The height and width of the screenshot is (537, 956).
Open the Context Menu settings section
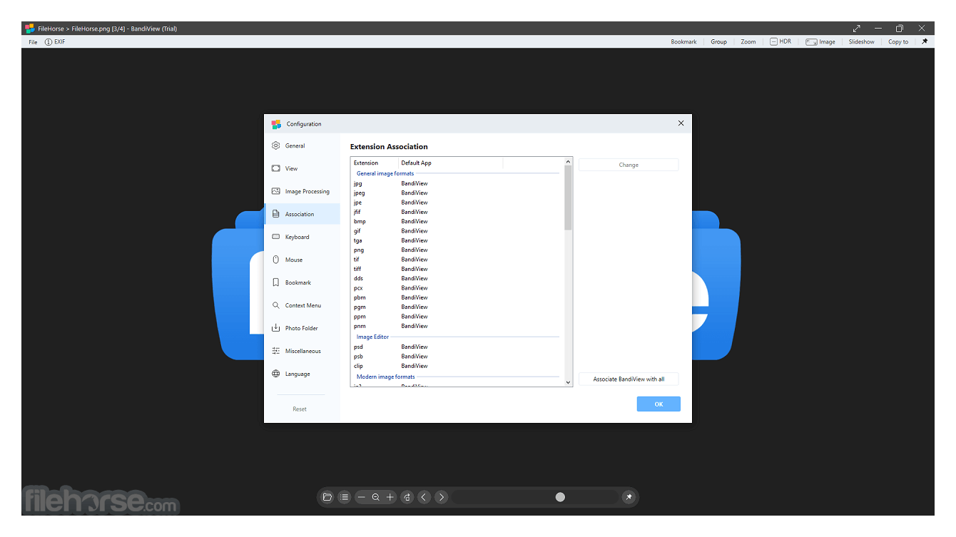[302, 305]
